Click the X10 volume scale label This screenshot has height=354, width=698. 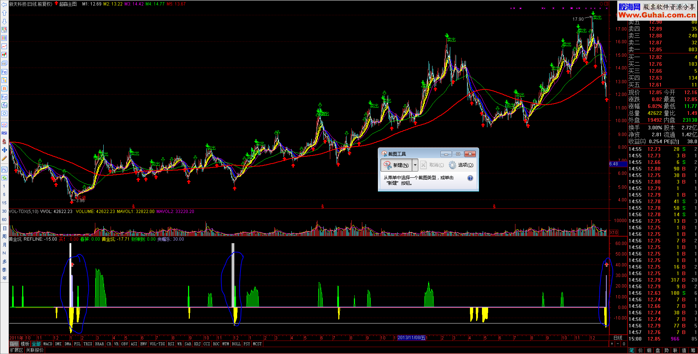click(x=614, y=232)
